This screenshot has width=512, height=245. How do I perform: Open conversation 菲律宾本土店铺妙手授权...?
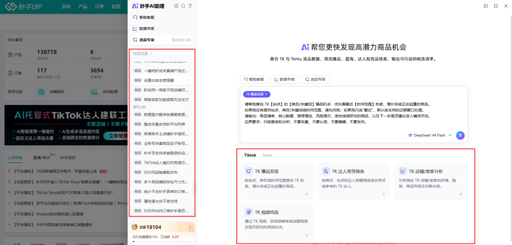tap(162, 134)
